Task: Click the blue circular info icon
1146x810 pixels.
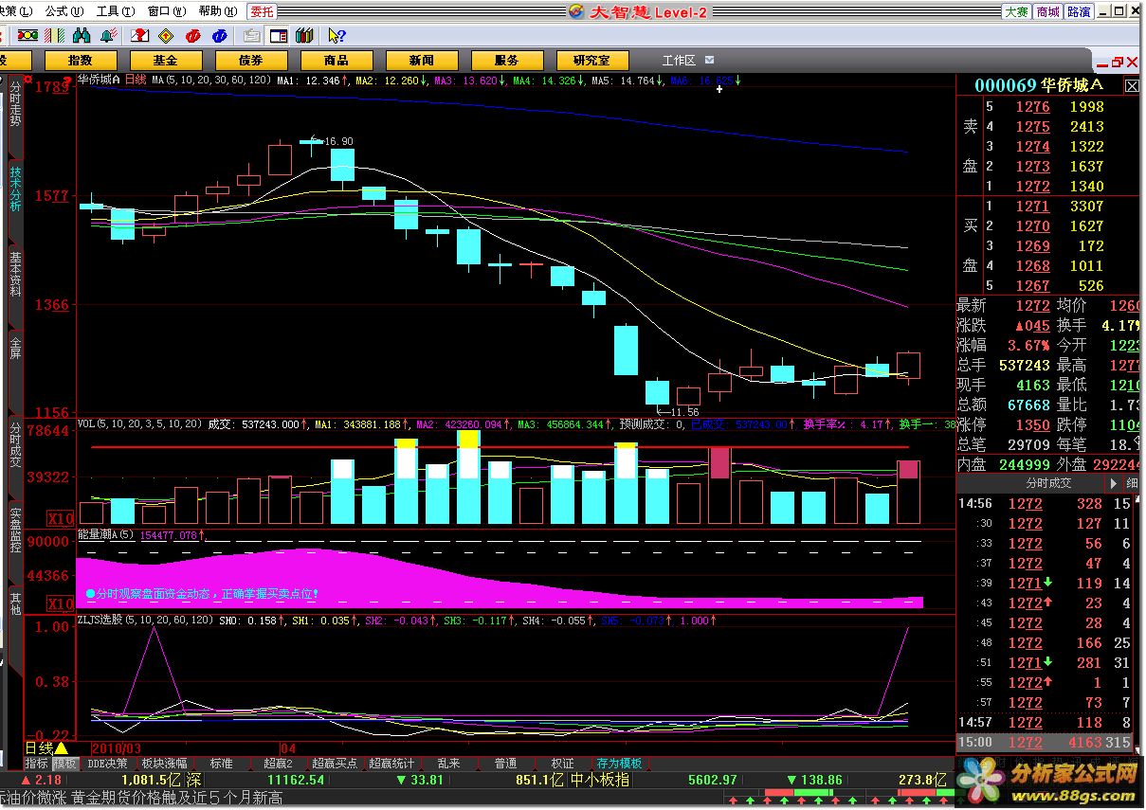Action: 220,36
